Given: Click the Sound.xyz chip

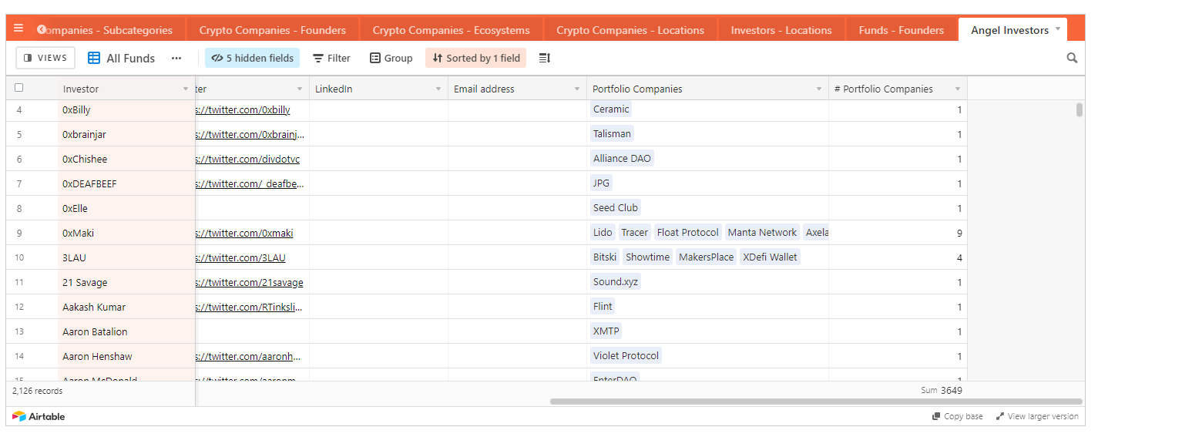Looking at the screenshot, I should 615,282.
